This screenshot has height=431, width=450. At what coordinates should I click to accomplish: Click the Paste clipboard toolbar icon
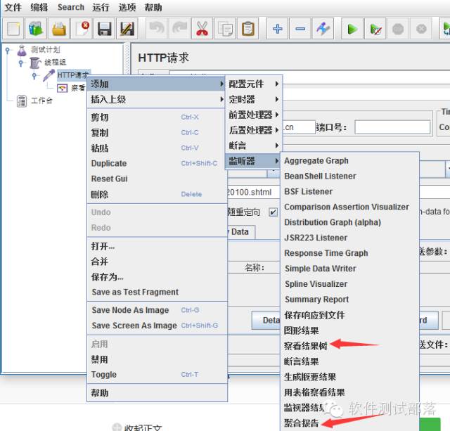coord(248,29)
